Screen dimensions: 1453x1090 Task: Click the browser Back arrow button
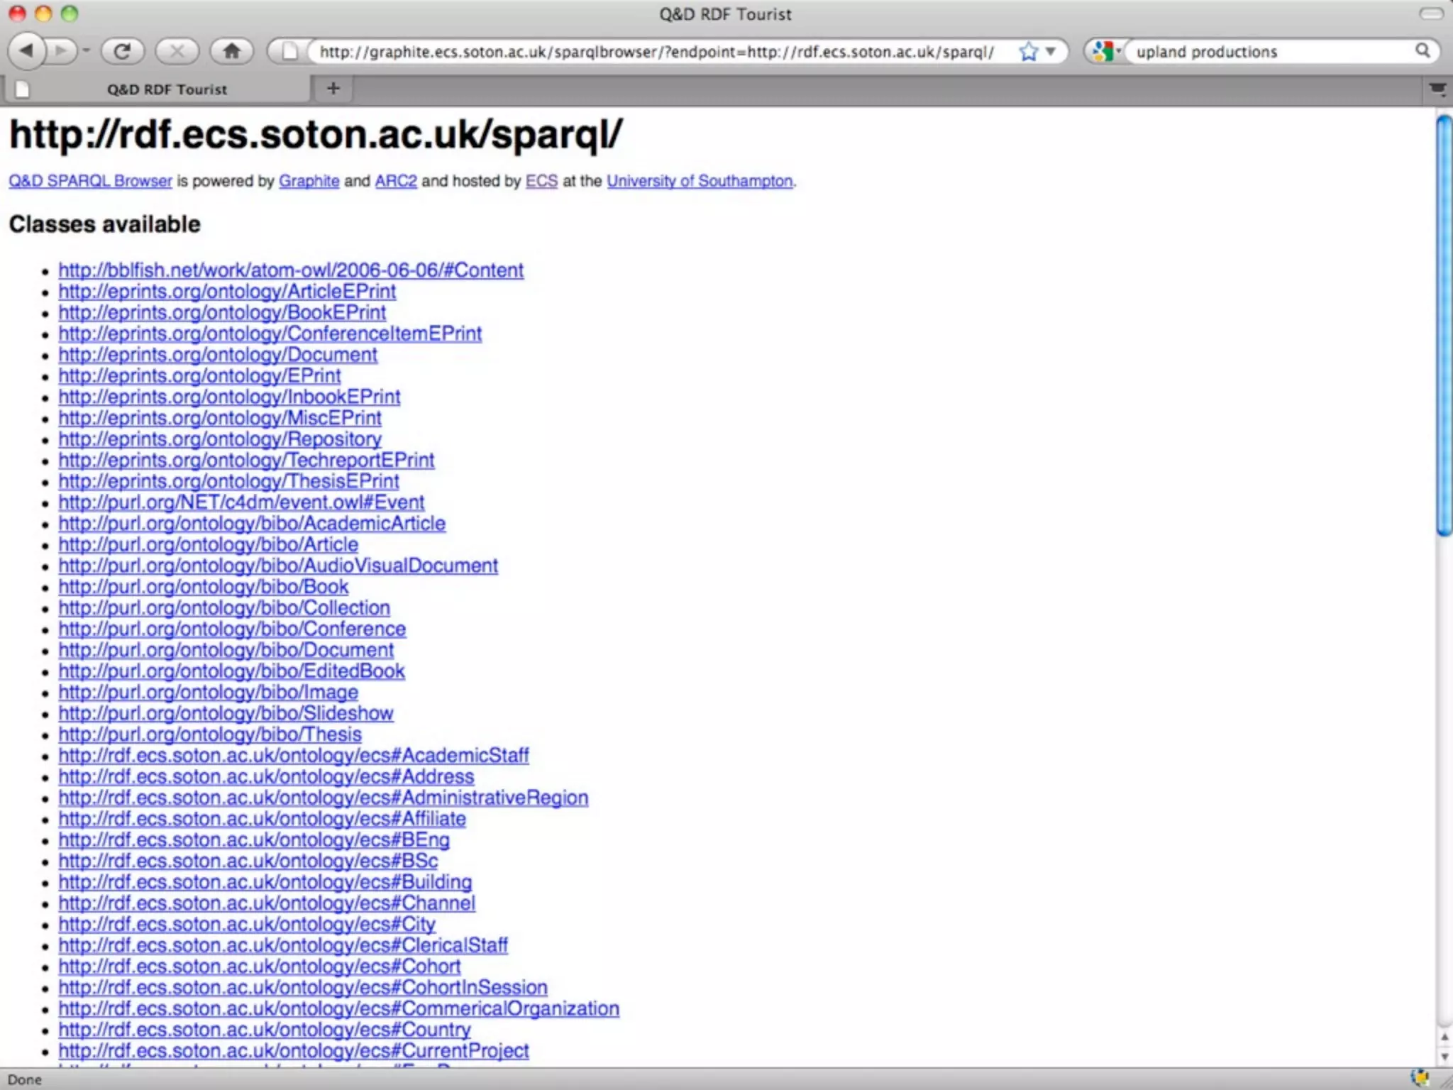click(27, 51)
